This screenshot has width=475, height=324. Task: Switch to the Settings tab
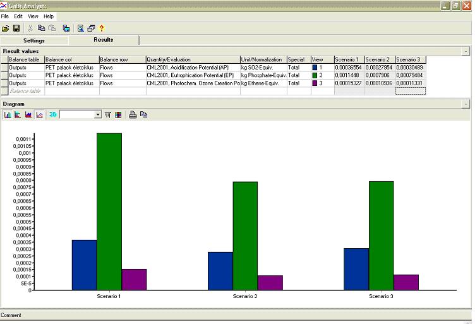point(34,40)
